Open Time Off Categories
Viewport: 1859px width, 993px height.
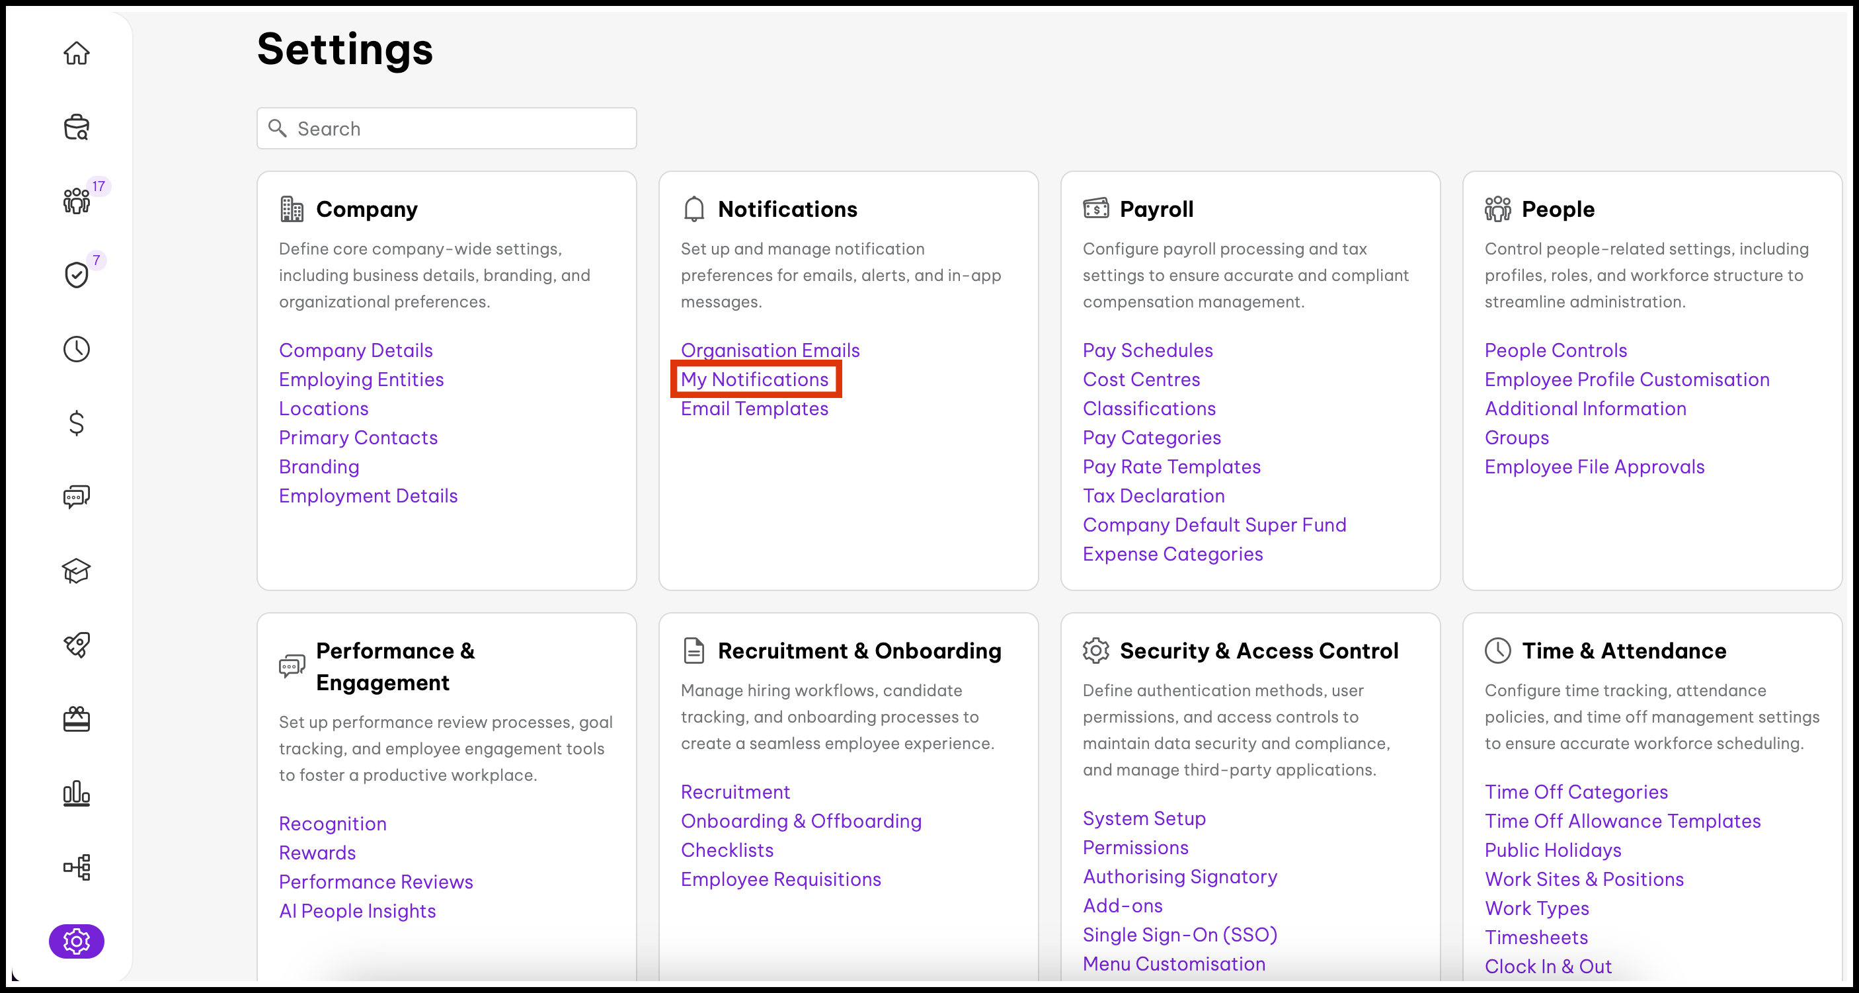point(1576,791)
